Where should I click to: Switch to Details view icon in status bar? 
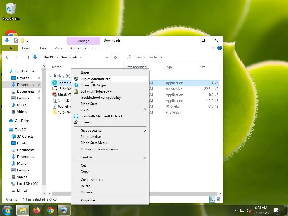tap(213, 199)
